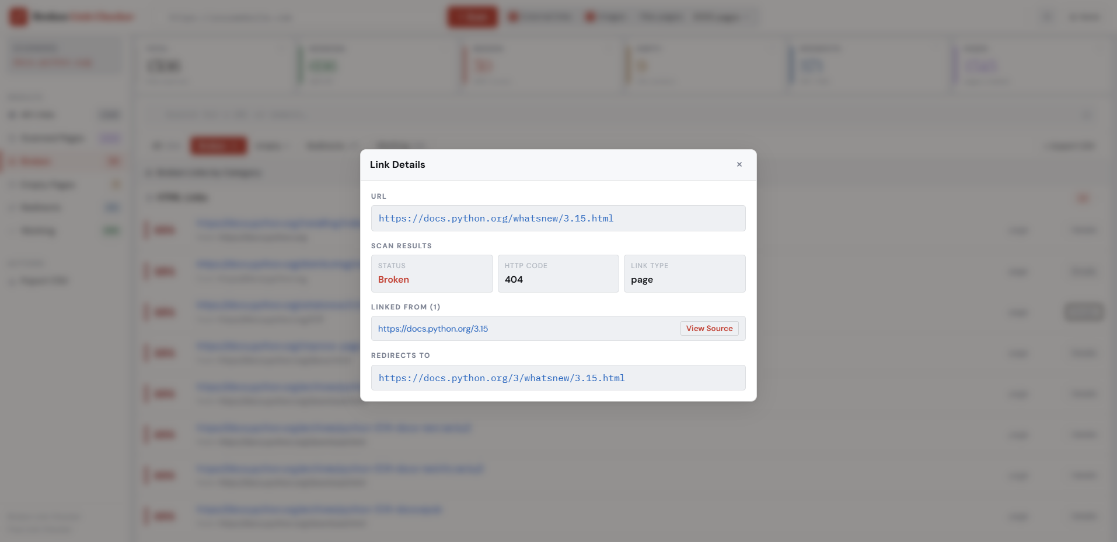1117x542 pixels.
Task: Toggle the Working filter chip
Action: coord(399,146)
